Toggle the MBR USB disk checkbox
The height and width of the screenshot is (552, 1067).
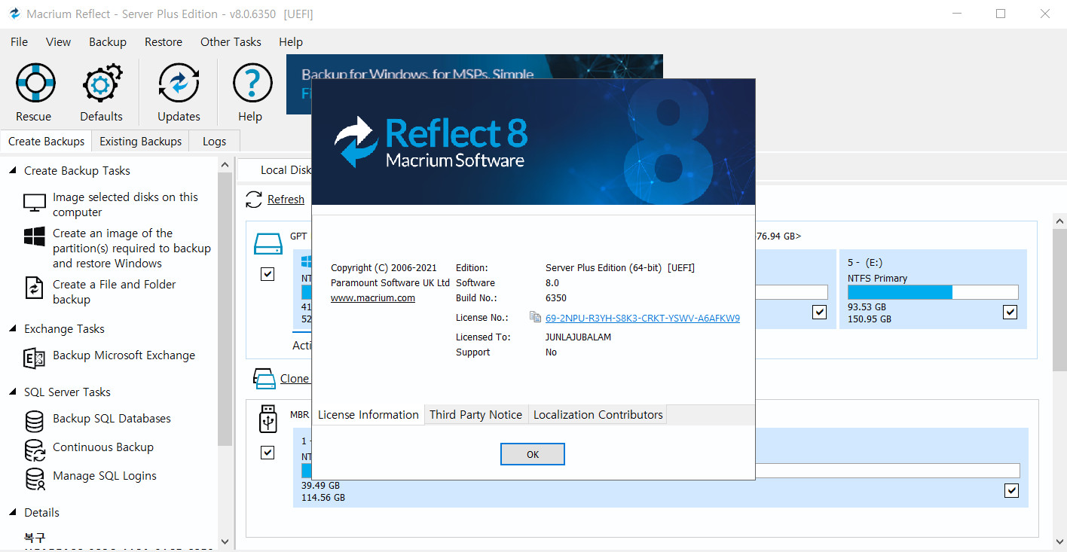coord(268,453)
